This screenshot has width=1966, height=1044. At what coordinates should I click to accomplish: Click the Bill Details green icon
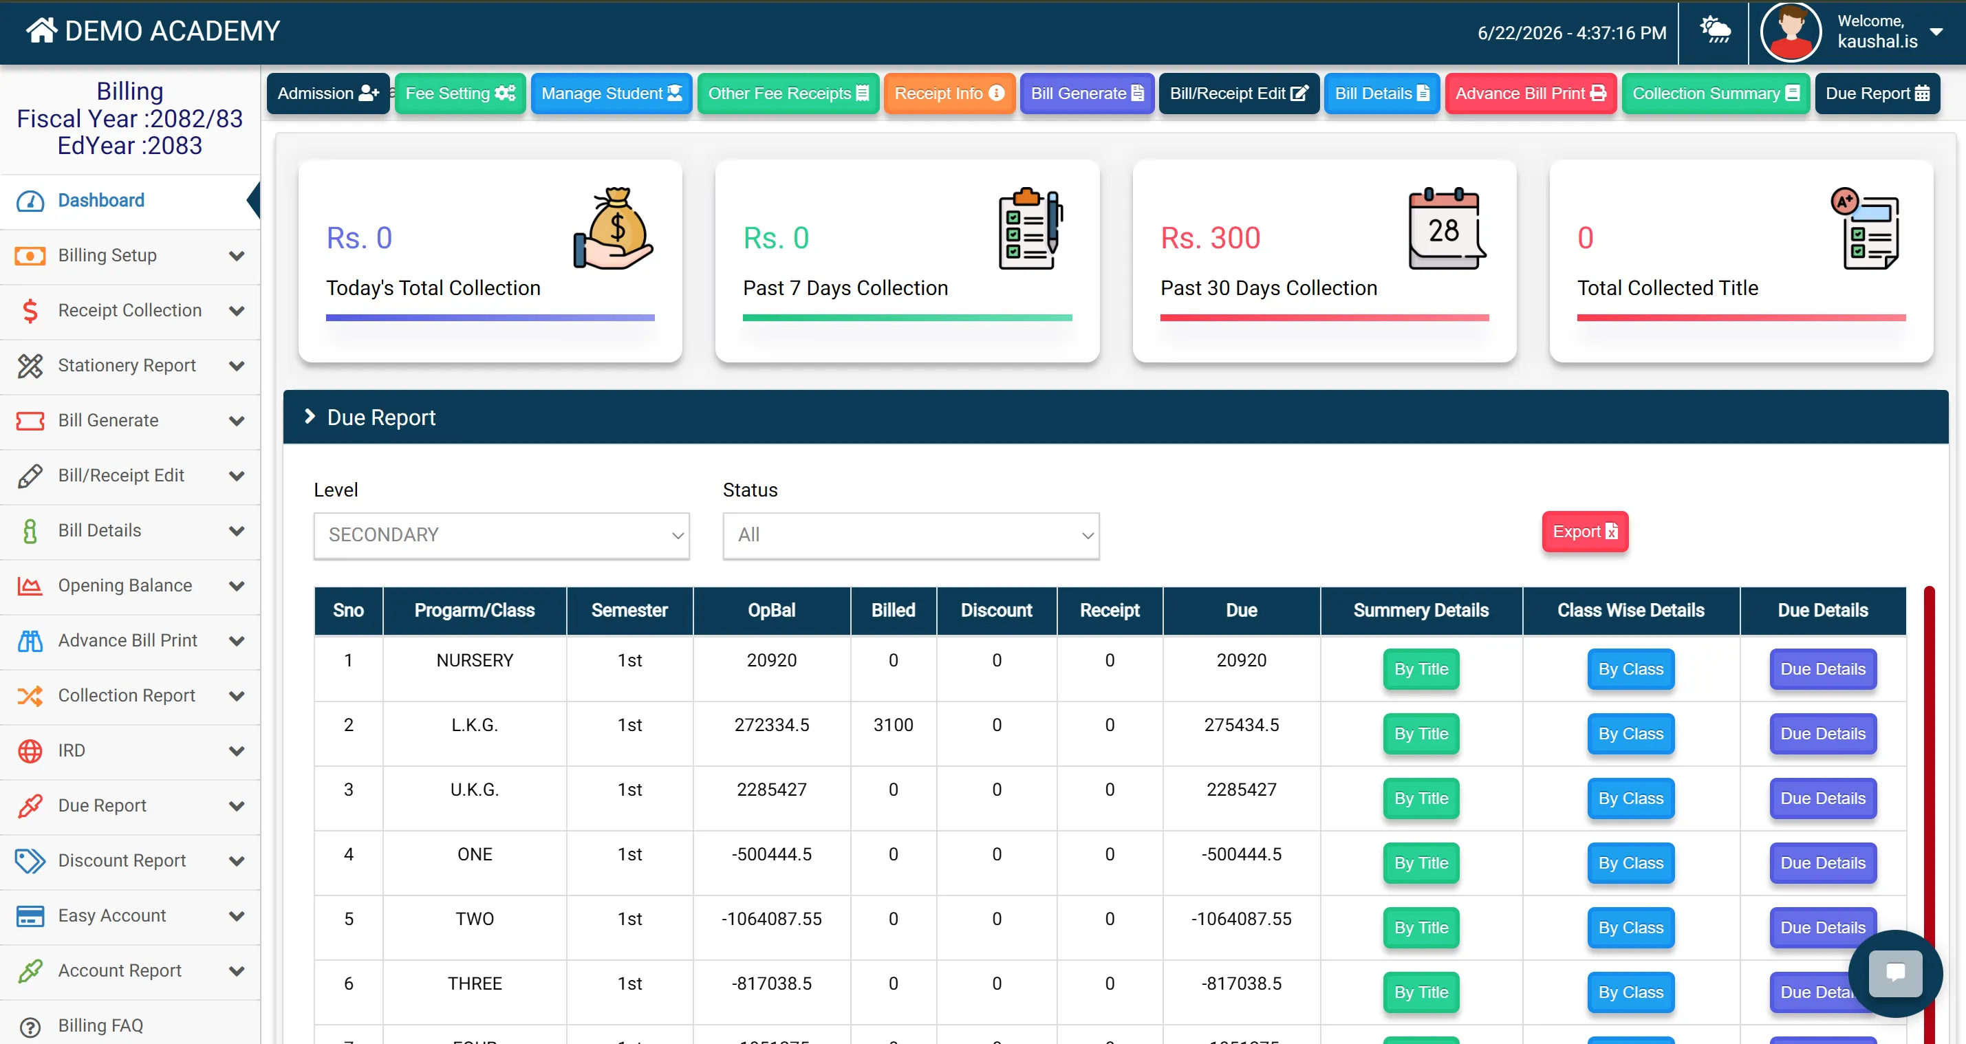(30, 530)
